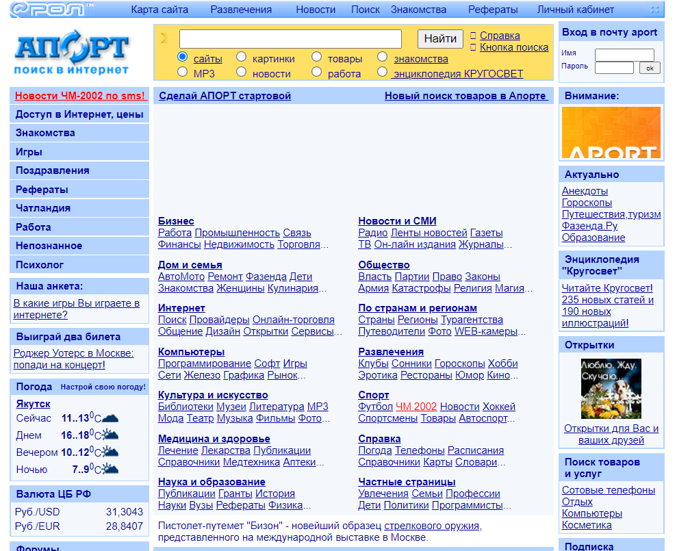Viewport: 677px width, 551px height.
Task: Click the Арол logo in top bar
Action: tap(51, 9)
